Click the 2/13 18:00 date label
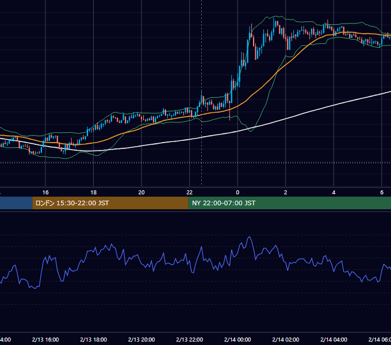 (94, 339)
